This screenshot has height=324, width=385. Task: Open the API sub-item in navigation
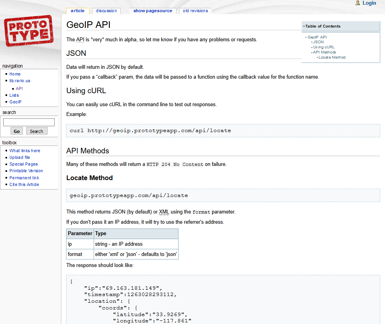pos(19,88)
